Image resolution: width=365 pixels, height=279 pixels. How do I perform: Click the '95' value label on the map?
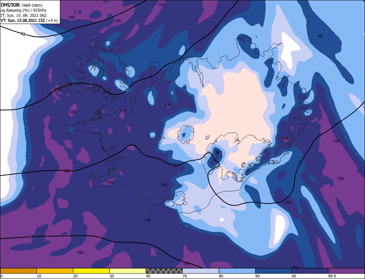point(320,36)
